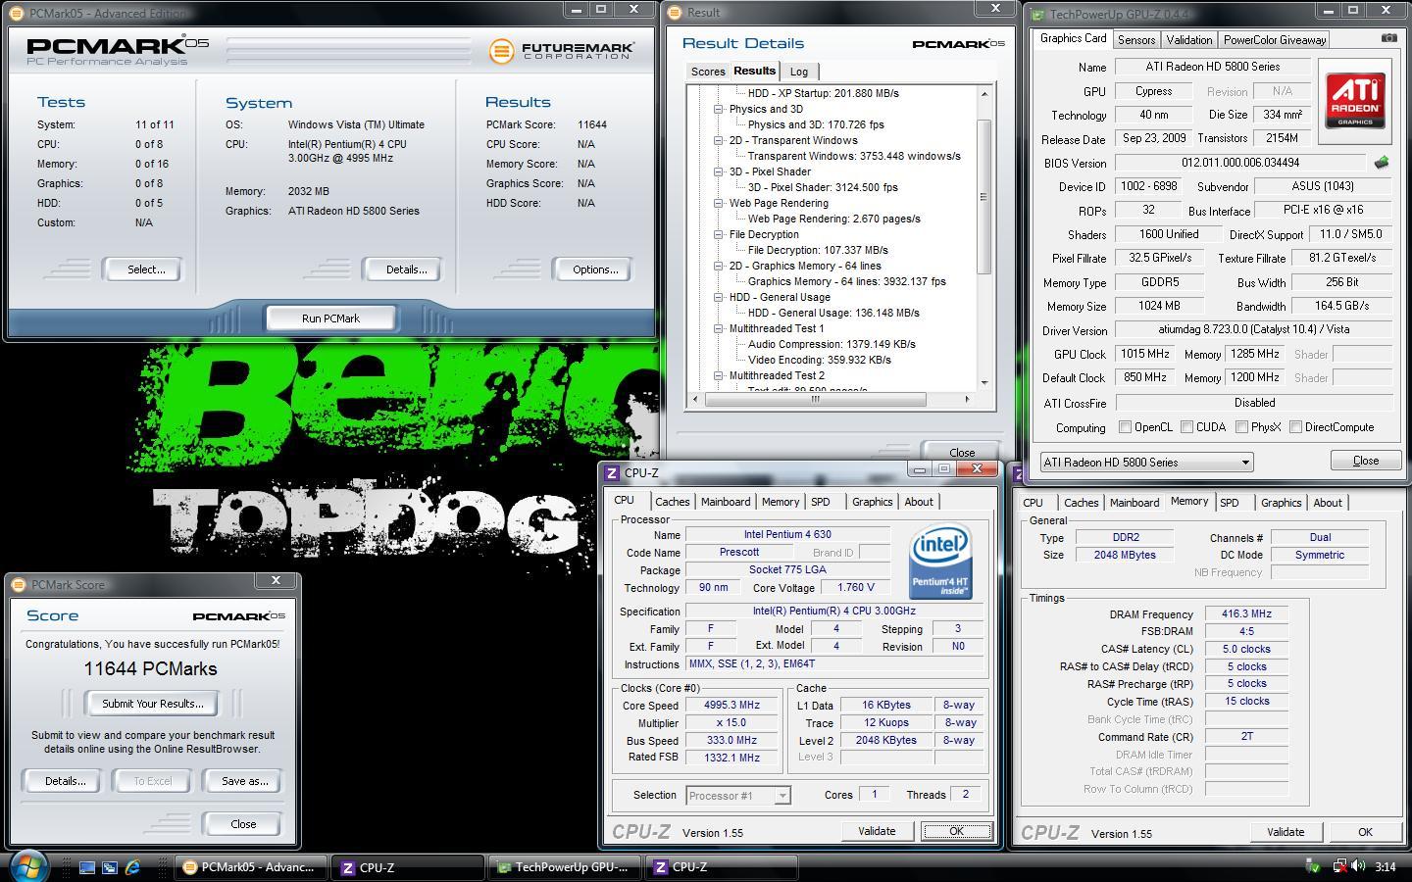Toggle the CUDA checkbox in GPU-Z
This screenshot has height=882, width=1412.
pyautogui.click(x=1187, y=427)
